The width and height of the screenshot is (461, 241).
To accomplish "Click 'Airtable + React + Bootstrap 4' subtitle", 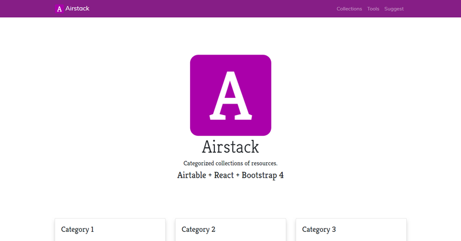I will coord(231,175).
